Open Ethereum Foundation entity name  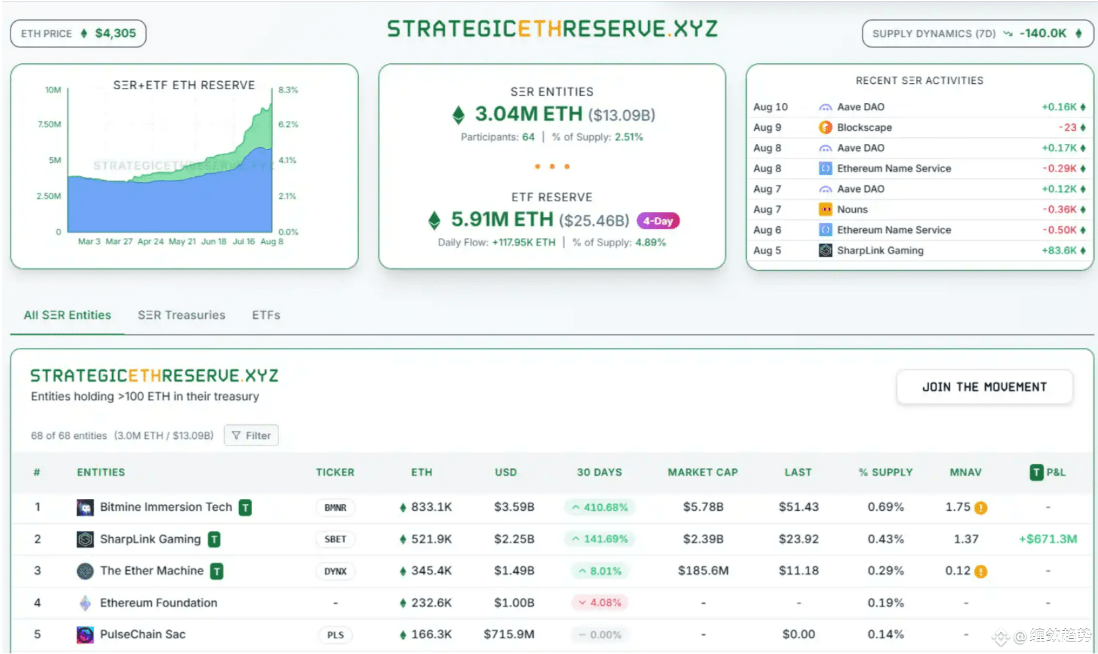[x=158, y=603]
